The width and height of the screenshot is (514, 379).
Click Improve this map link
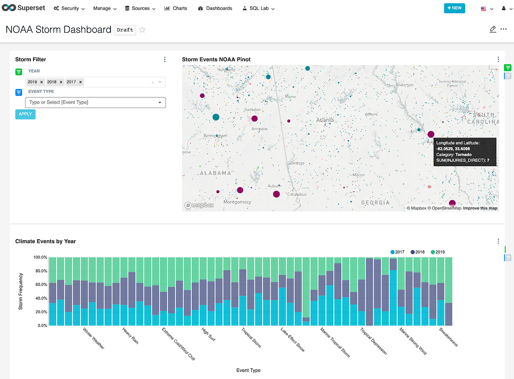(x=480, y=208)
